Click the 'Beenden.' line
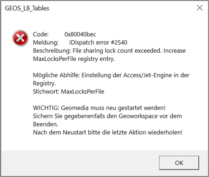 tap(46, 124)
